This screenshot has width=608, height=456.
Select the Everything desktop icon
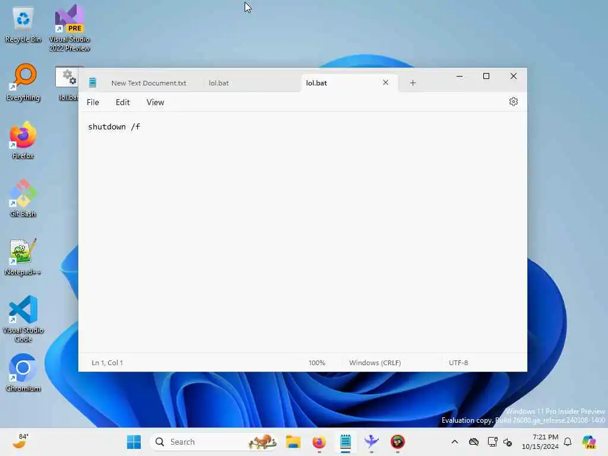coord(23,82)
